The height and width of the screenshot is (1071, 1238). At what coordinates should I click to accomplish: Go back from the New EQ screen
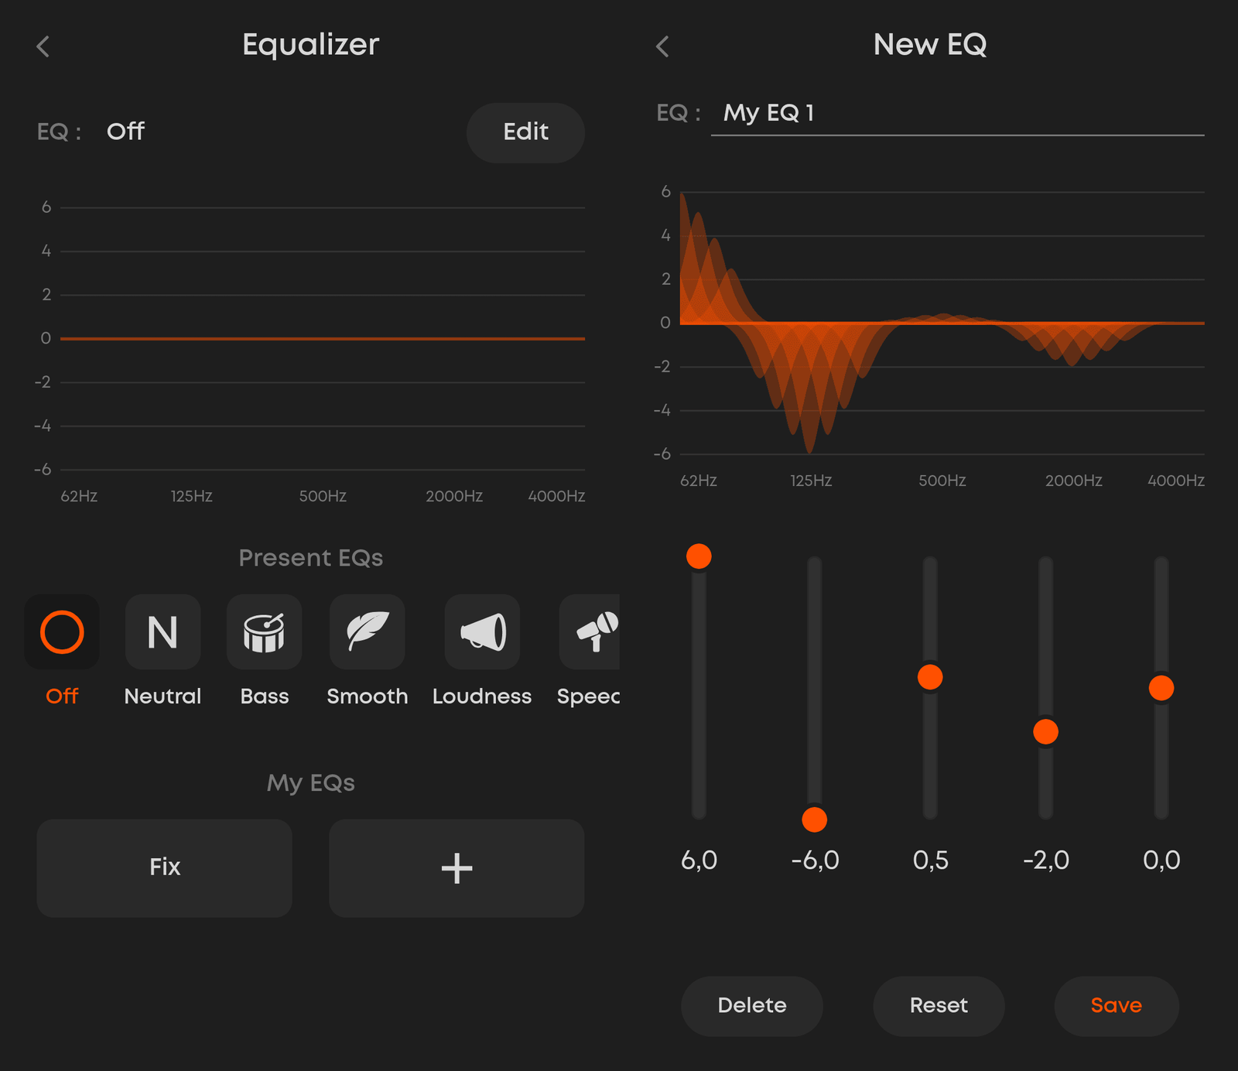[662, 46]
